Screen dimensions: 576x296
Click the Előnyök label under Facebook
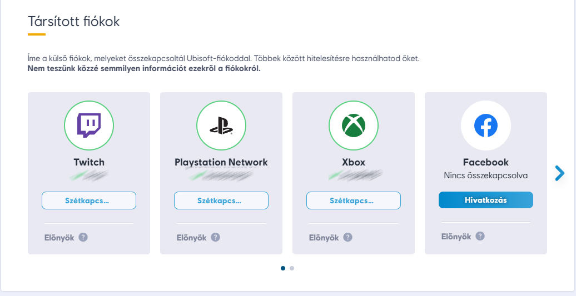pyautogui.click(x=456, y=237)
